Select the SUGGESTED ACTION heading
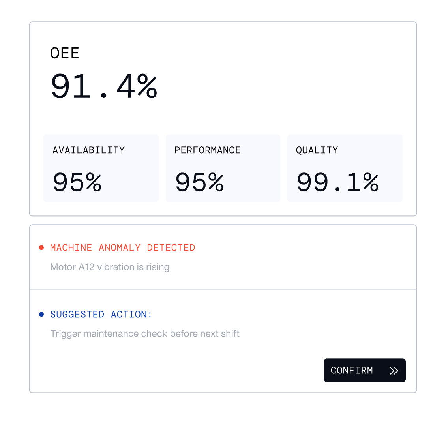446x427 pixels. click(x=101, y=315)
